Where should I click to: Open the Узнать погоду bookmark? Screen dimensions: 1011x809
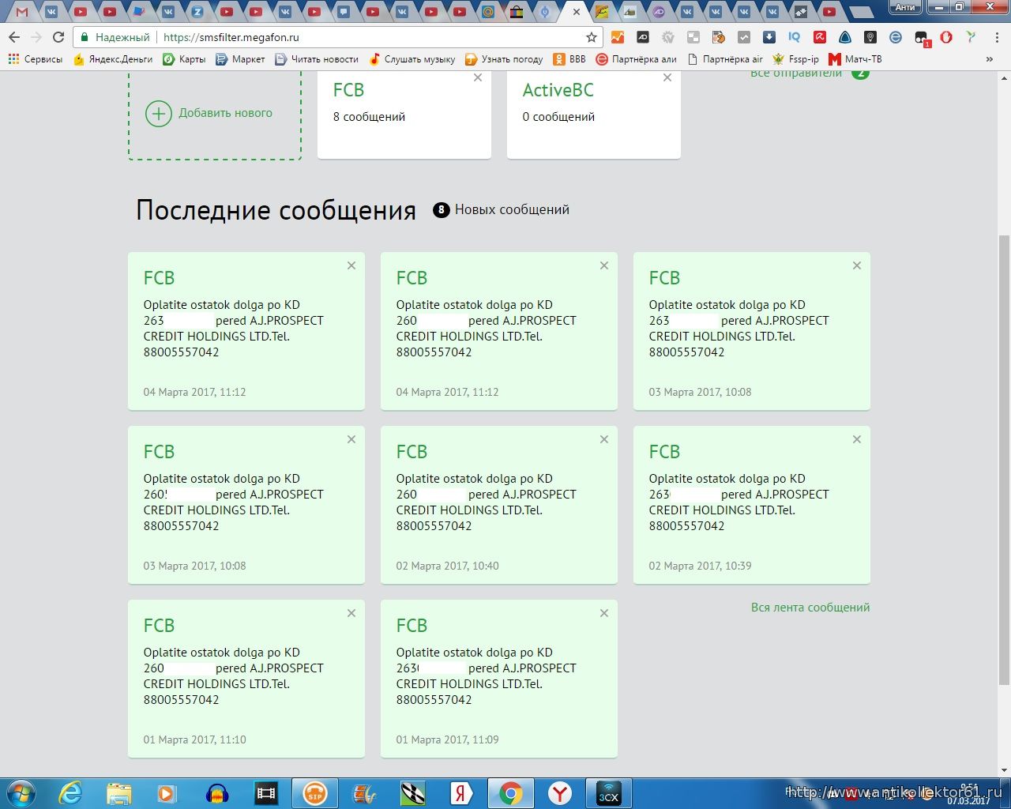click(x=504, y=59)
